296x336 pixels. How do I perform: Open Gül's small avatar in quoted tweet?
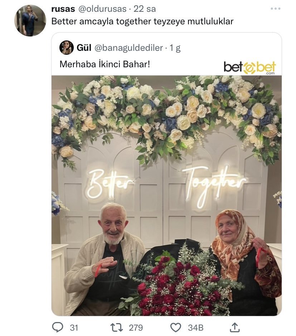tap(67, 47)
